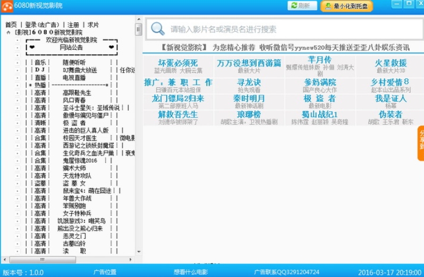Image resolution: width=424 pixels, height=277 pixels.
Task: Open 女子特种兵 row
Action: [77, 213]
